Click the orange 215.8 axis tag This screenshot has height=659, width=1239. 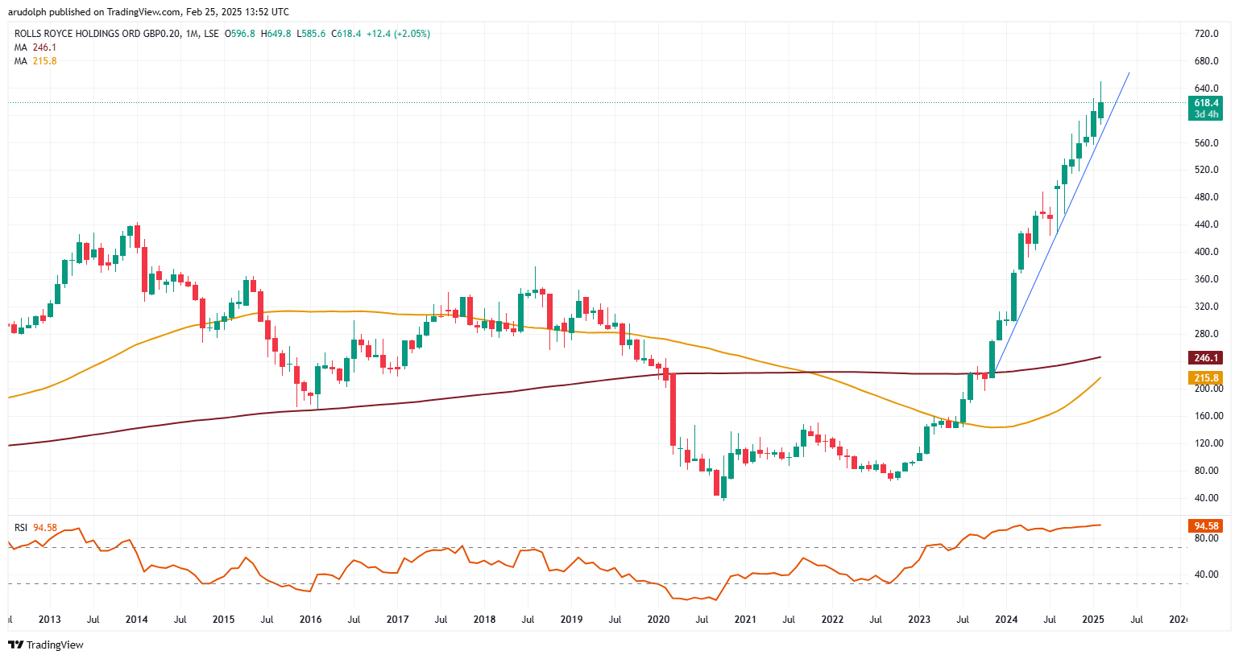(x=1205, y=378)
